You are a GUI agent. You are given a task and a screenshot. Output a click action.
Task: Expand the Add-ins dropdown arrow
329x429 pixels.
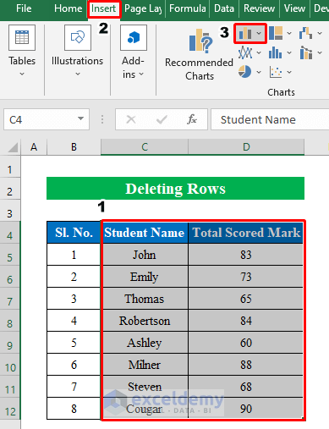click(x=141, y=74)
